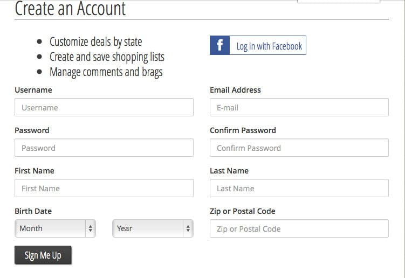This screenshot has width=405, height=278.
Task: Click the Confirm Password field
Action: (299, 148)
